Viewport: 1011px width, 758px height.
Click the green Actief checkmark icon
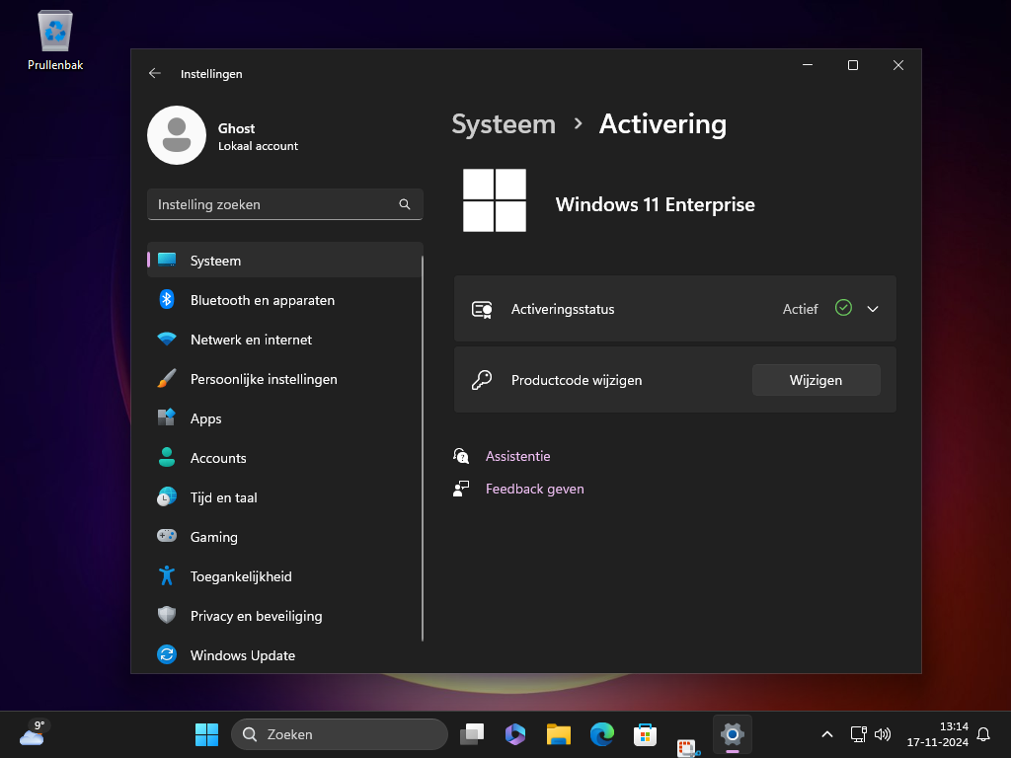(843, 308)
